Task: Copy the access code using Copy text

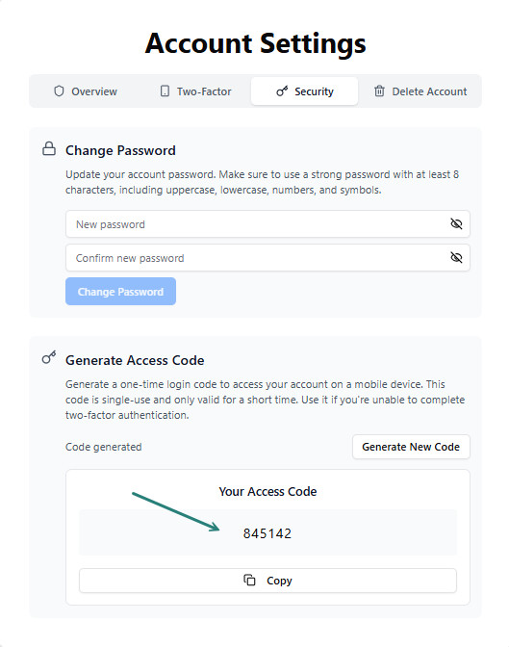Action: pos(279,581)
